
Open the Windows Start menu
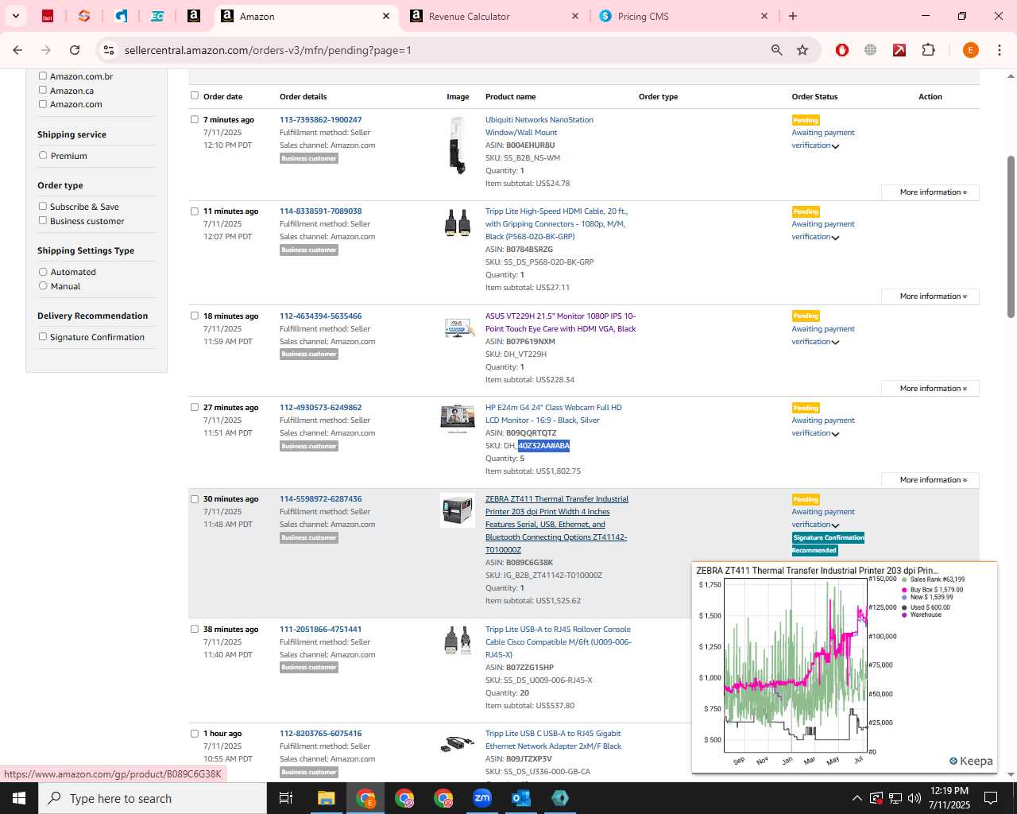[19, 798]
